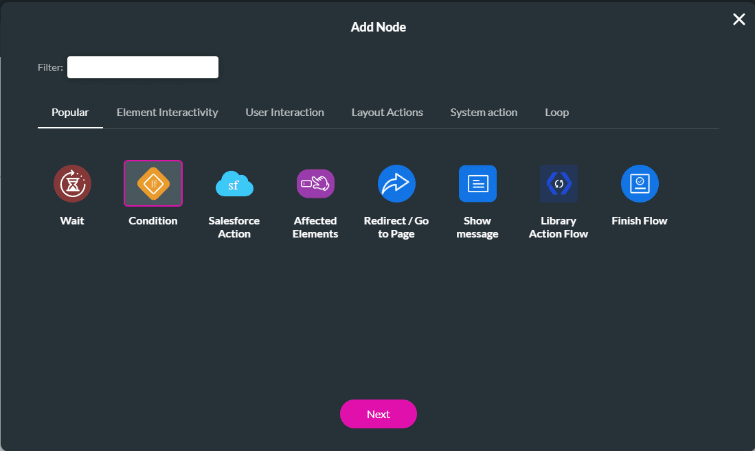Open the Layout Actions tab
Screen dimensions: 755x451
tap(387, 113)
